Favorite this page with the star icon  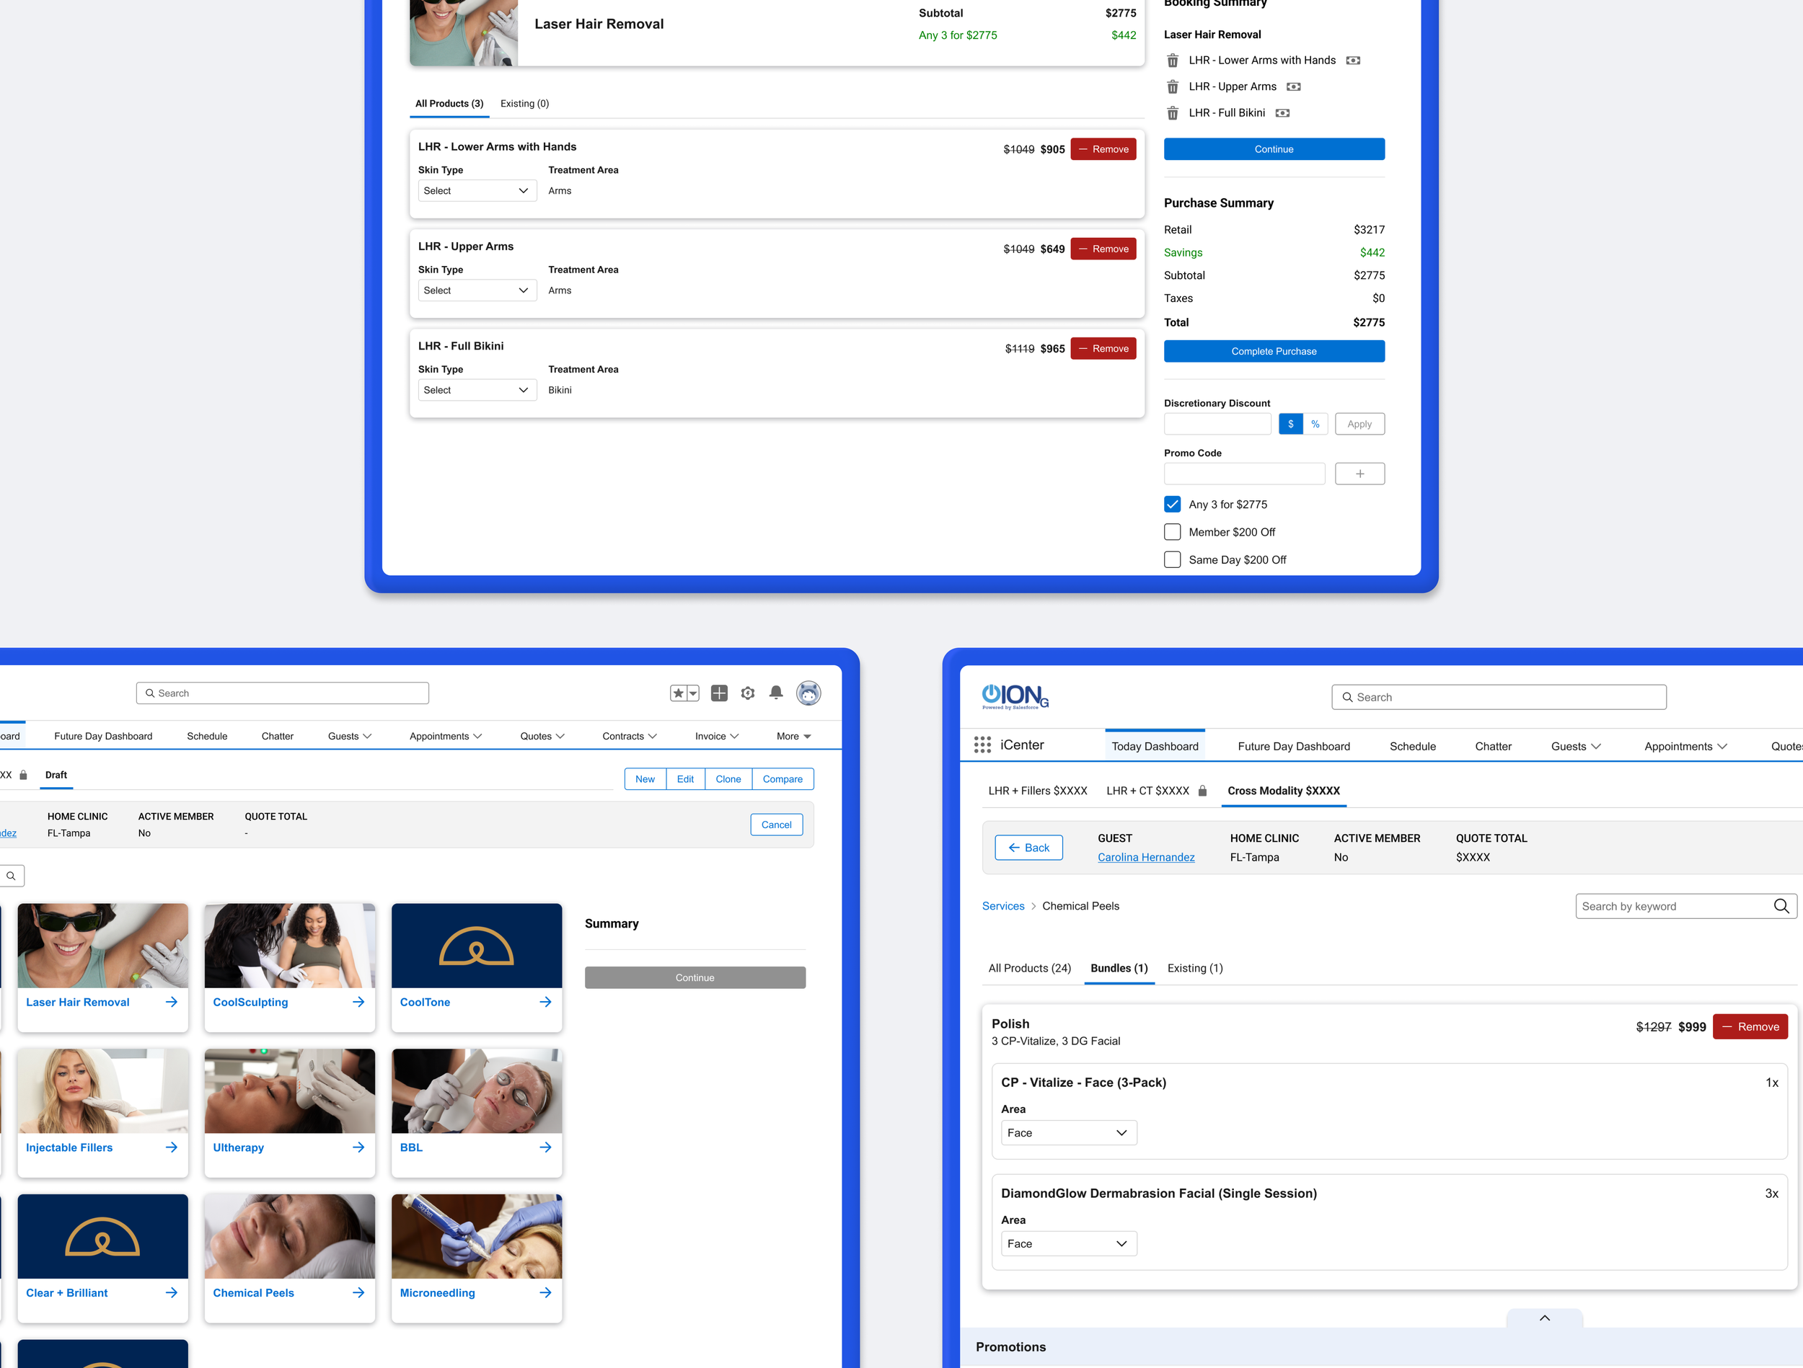pos(679,693)
